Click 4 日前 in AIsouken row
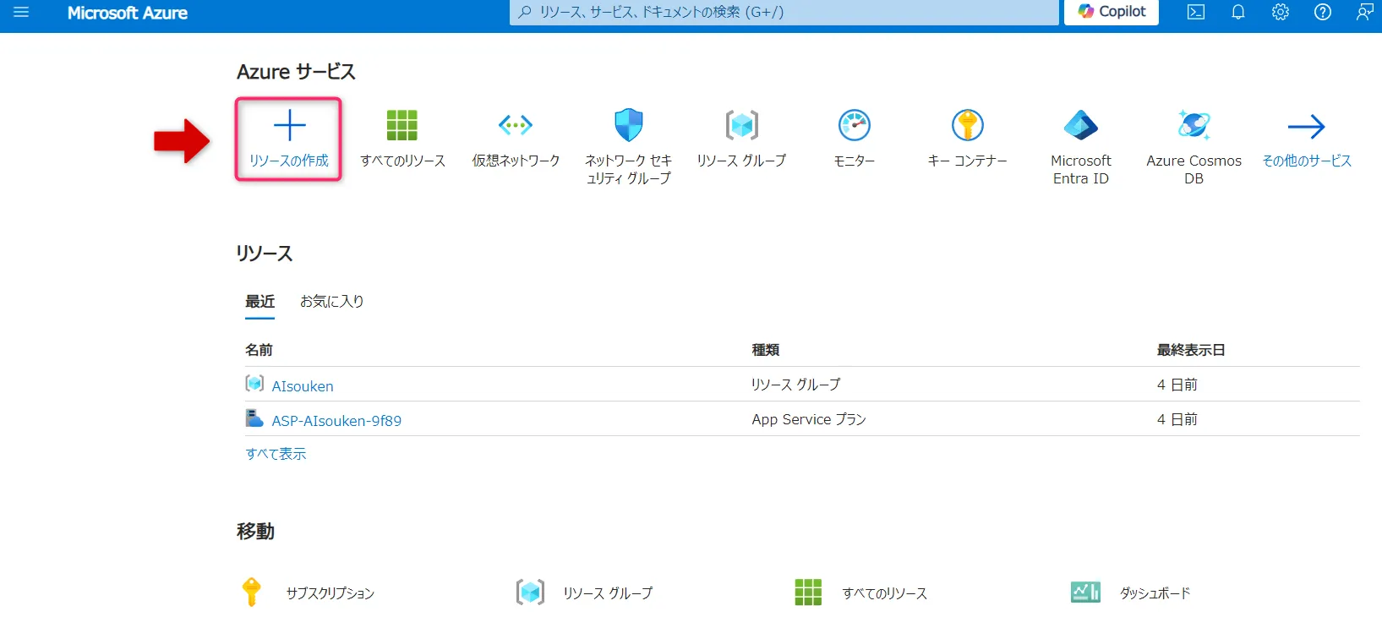The width and height of the screenshot is (1382, 628). pos(1177,385)
